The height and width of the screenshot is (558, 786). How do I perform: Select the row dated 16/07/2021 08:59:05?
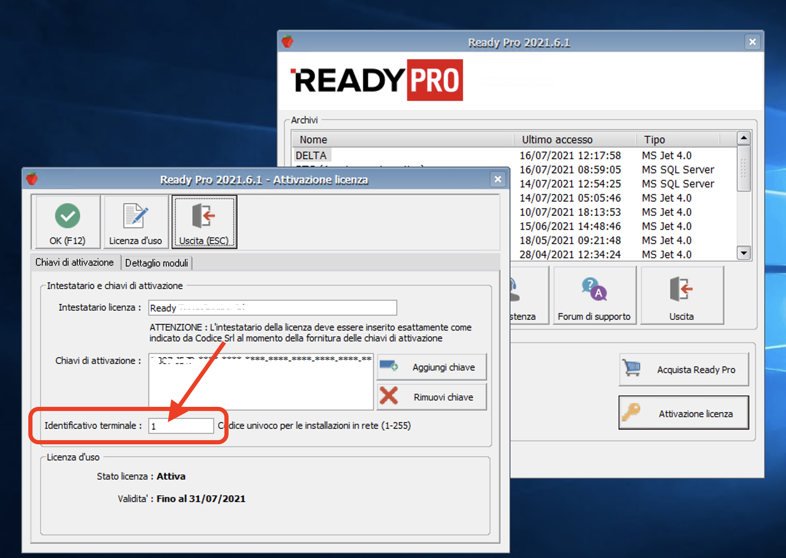(624, 169)
